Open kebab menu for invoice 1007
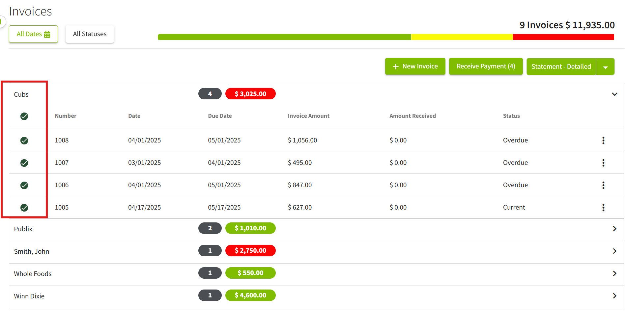This screenshot has height=329, width=625. click(x=603, y=163)
